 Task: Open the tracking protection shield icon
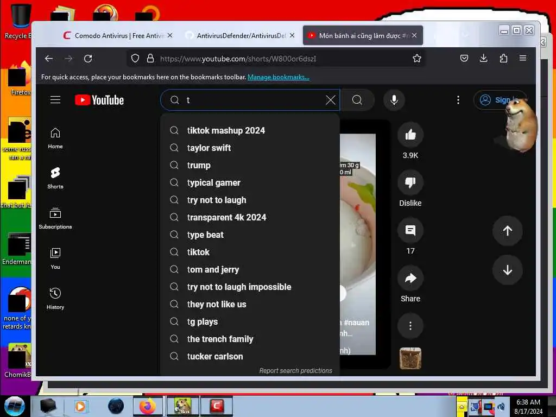(135, 59)
